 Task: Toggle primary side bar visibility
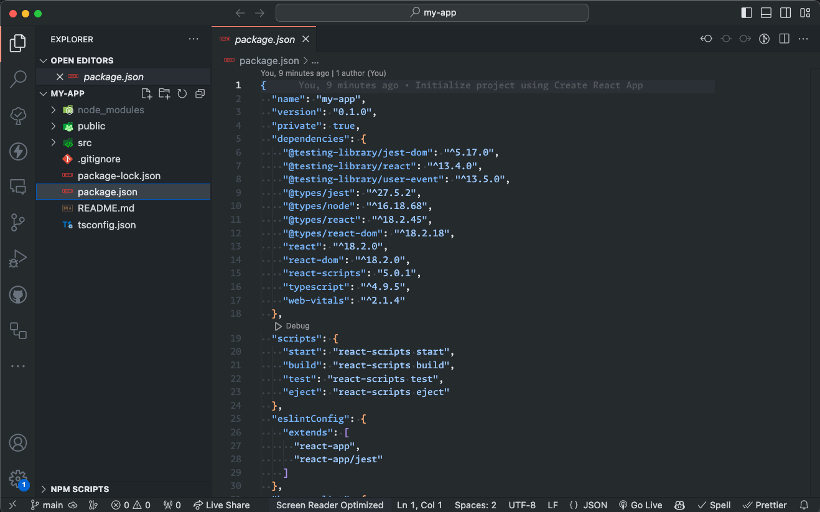747,12
